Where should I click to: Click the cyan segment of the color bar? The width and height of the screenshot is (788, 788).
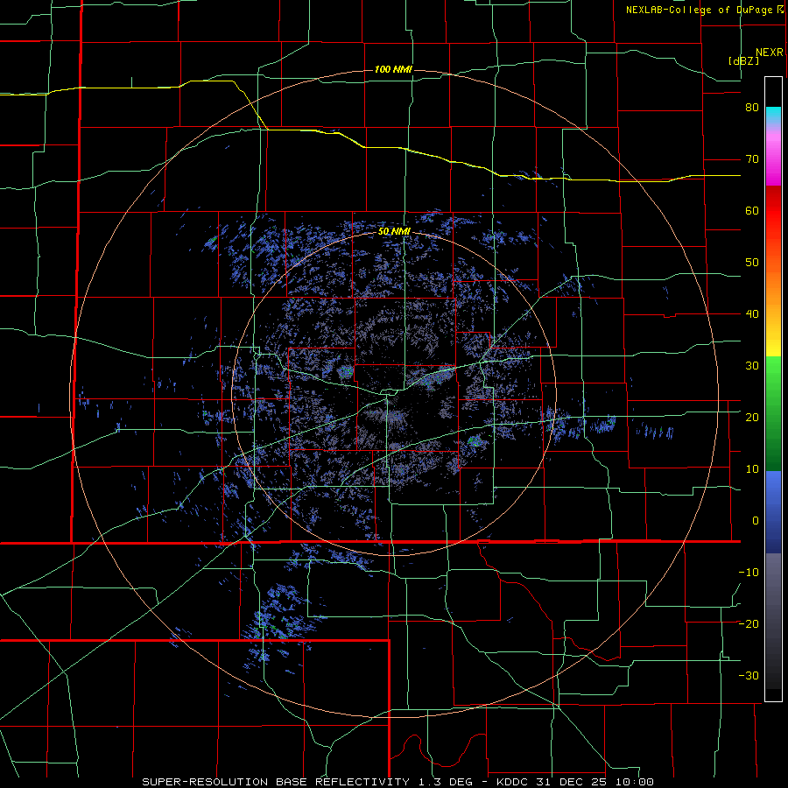click(x=773, y=115)
